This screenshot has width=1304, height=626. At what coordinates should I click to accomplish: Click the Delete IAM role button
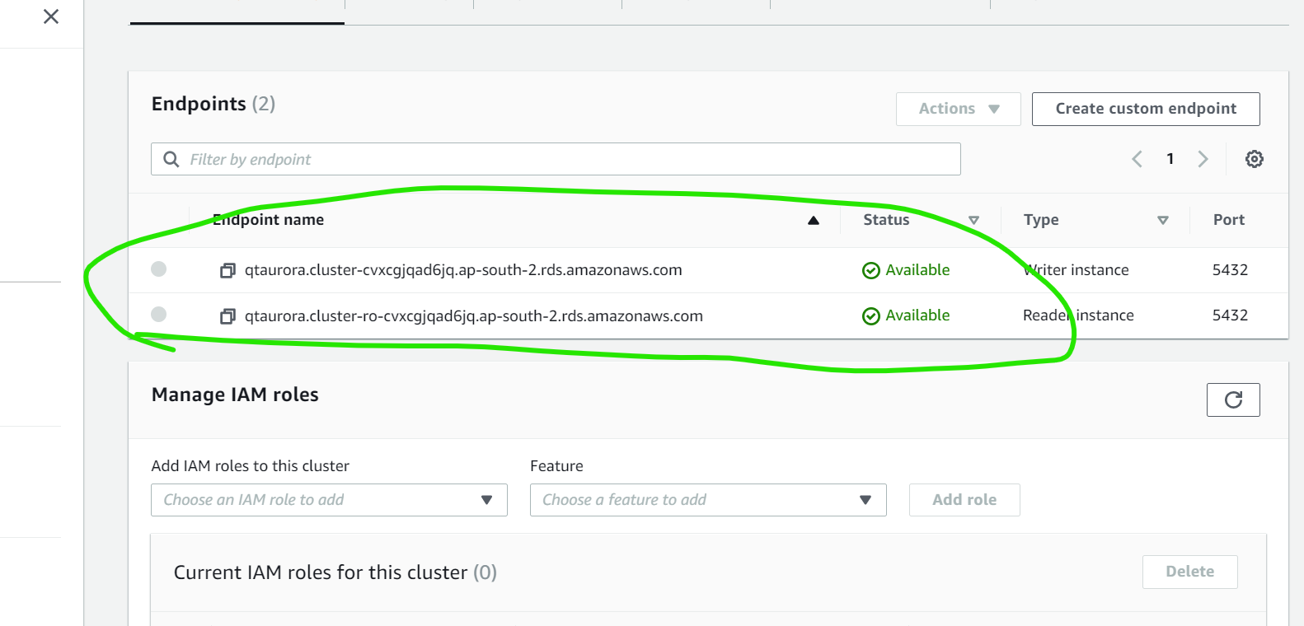[1189, 572]
